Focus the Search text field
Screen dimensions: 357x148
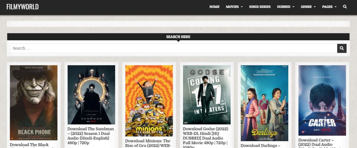point(174,48)
